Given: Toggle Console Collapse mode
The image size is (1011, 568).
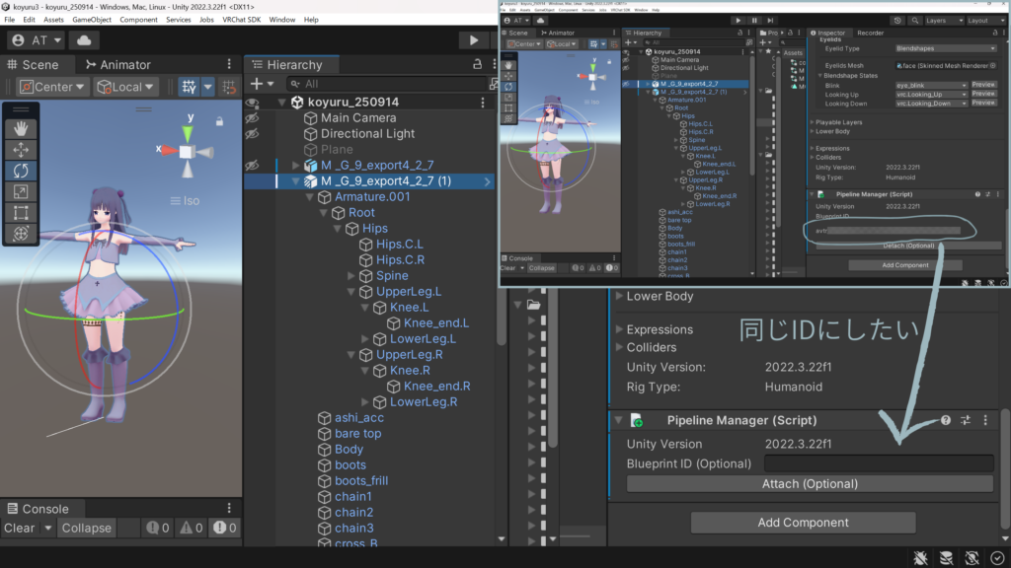Looking at the screenshot, I should (x=87, y=529).
